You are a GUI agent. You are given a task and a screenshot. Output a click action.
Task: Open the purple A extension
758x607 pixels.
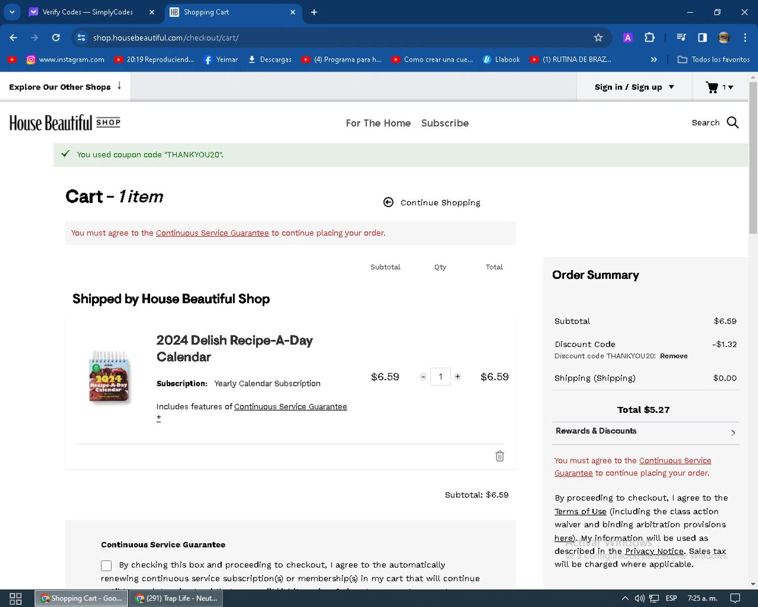628,37
